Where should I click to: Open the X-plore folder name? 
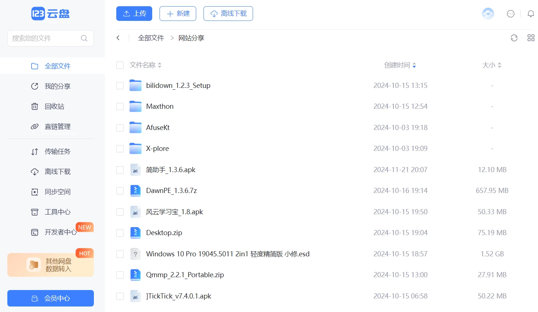pyautogui.click(x=157, y=148)
